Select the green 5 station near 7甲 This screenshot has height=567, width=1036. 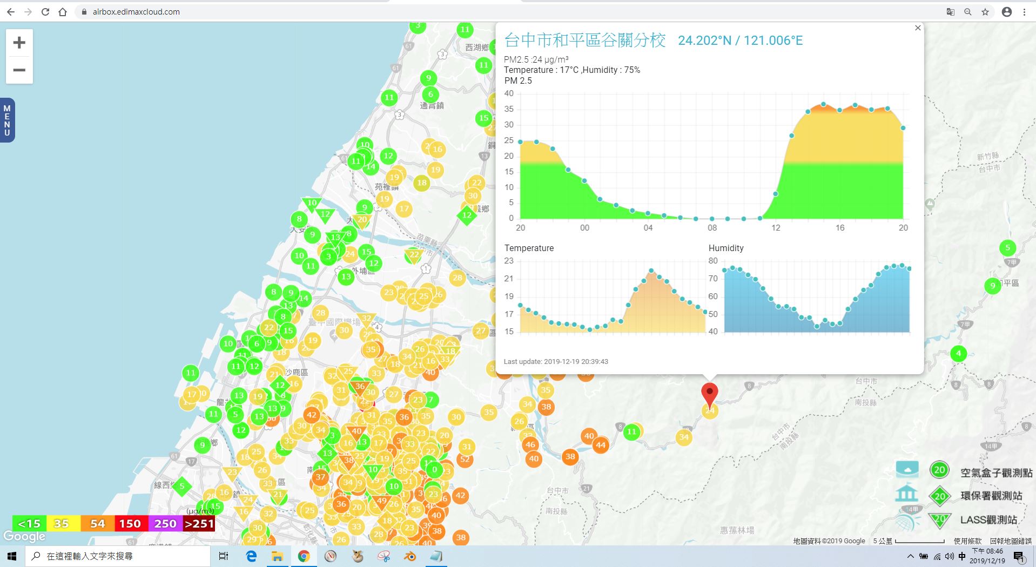click(x=1007, y=248)
